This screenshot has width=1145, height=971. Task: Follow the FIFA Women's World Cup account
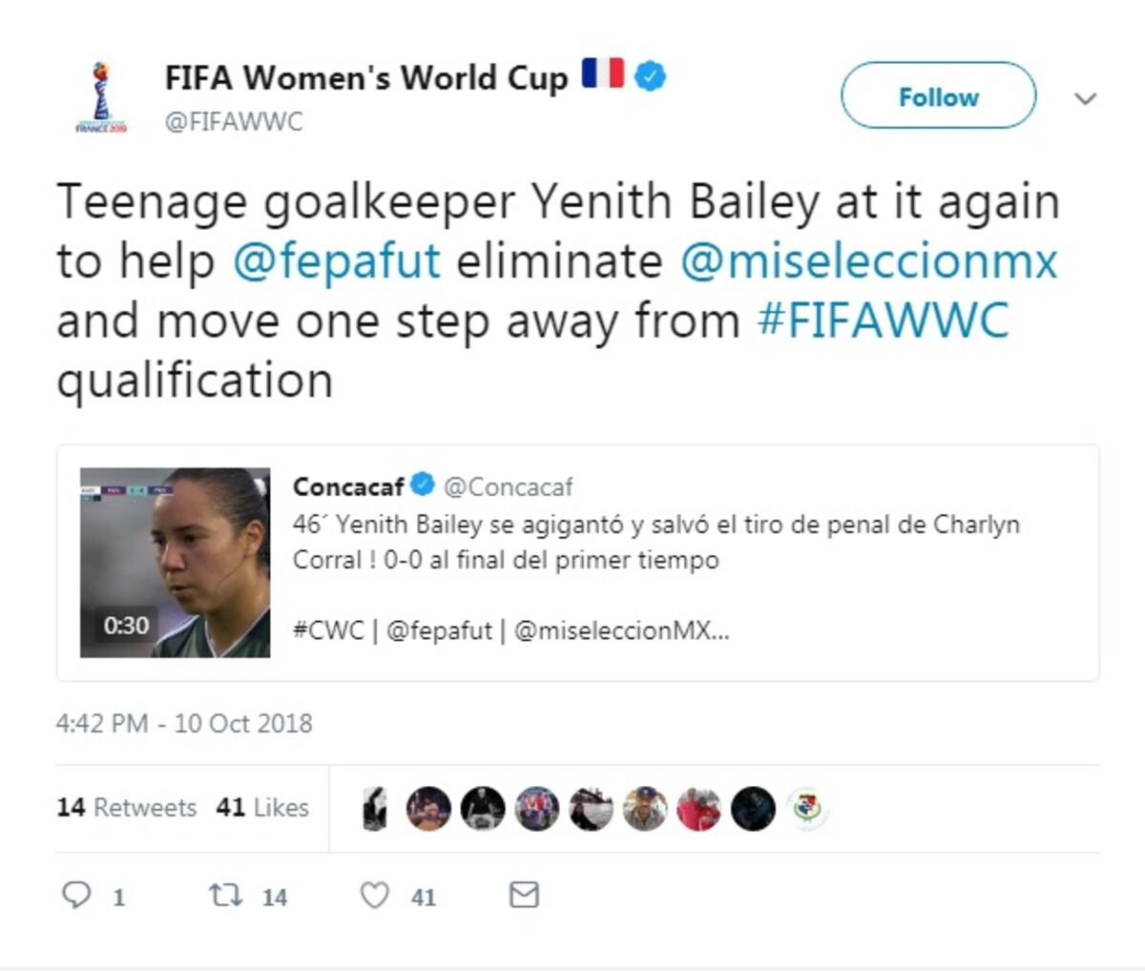pyautogui.click(x=938, y=96)
